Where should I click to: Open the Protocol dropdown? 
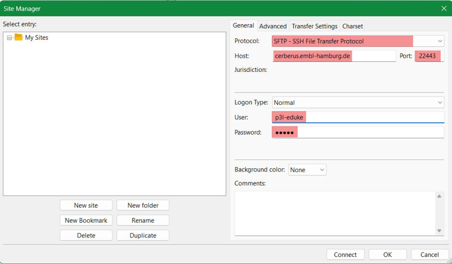tap(358, 41)
